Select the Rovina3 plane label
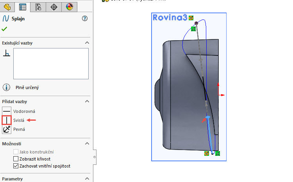293x182 pixels. tap(170, 18)
